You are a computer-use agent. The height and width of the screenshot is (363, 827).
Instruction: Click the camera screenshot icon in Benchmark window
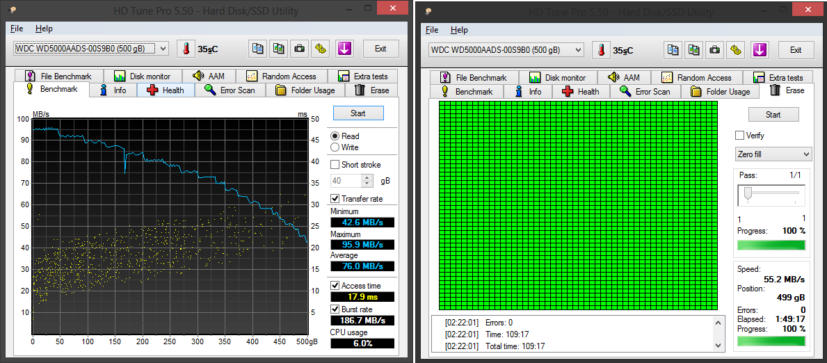click(299, 49)
